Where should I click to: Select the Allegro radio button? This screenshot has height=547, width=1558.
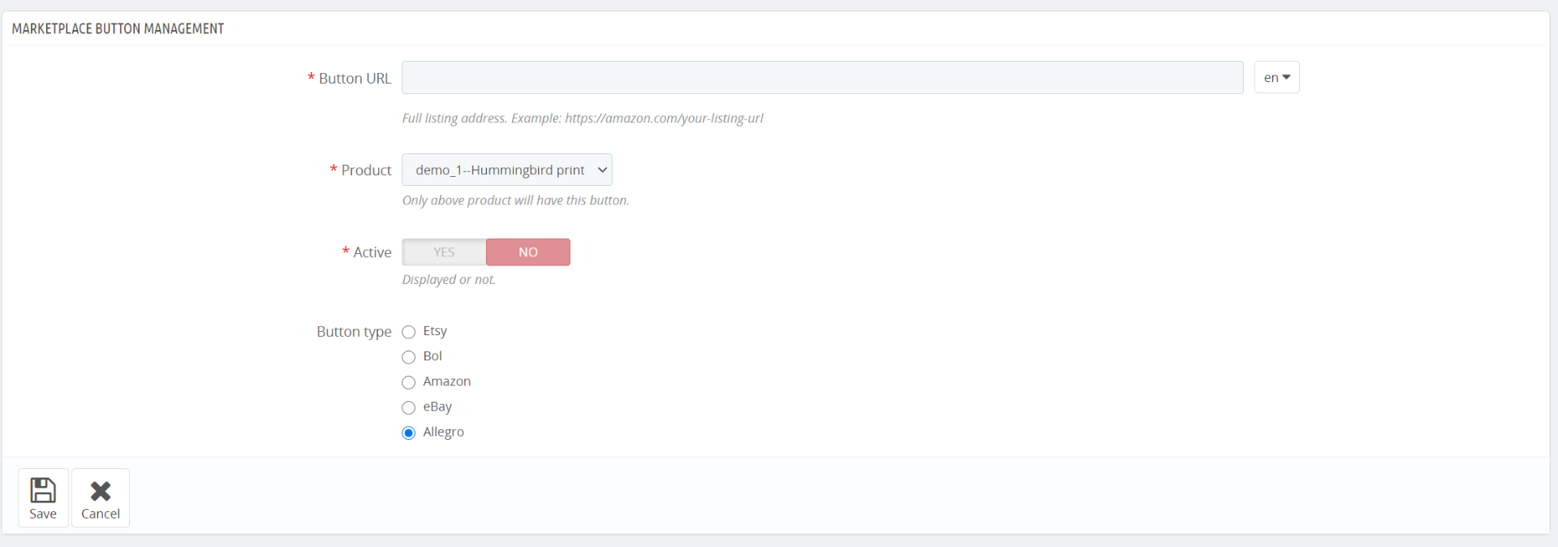click(x=409, y=433)
